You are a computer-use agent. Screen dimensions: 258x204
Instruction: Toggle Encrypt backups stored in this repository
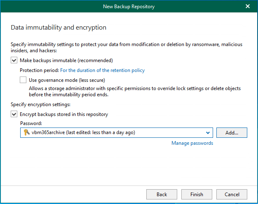tap(14, 114)
